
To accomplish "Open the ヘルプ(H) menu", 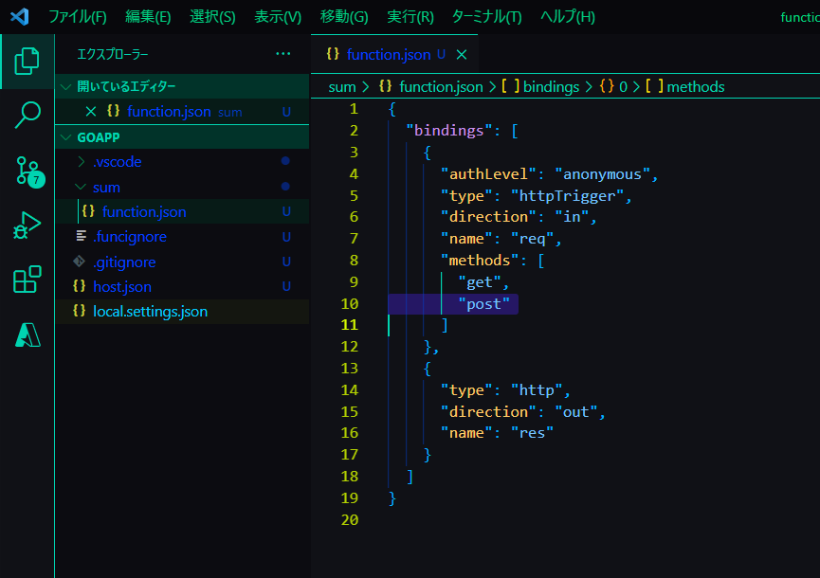I will (x=568, y=17).
